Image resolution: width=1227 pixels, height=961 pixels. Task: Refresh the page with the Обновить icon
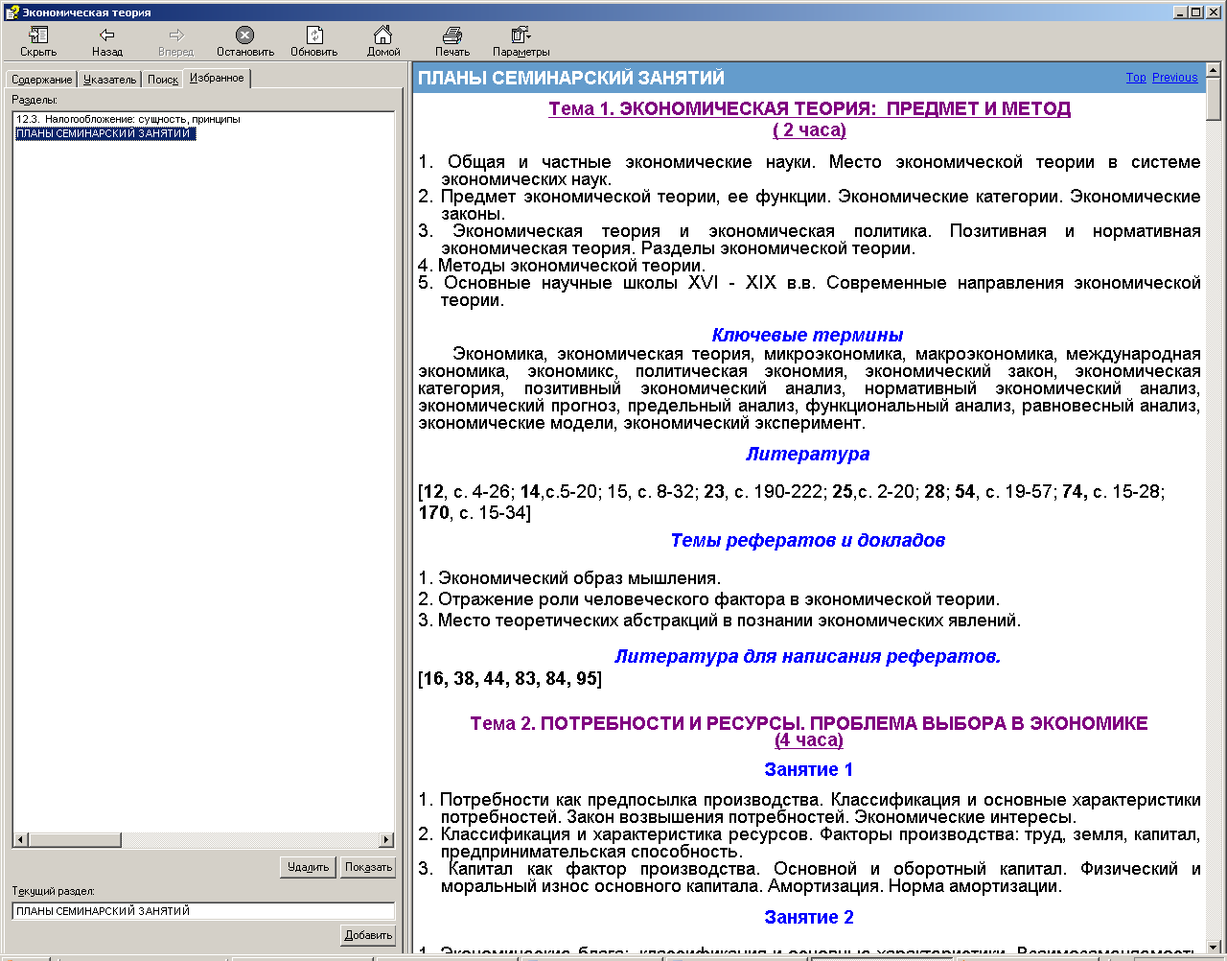(x=314, y=35)
